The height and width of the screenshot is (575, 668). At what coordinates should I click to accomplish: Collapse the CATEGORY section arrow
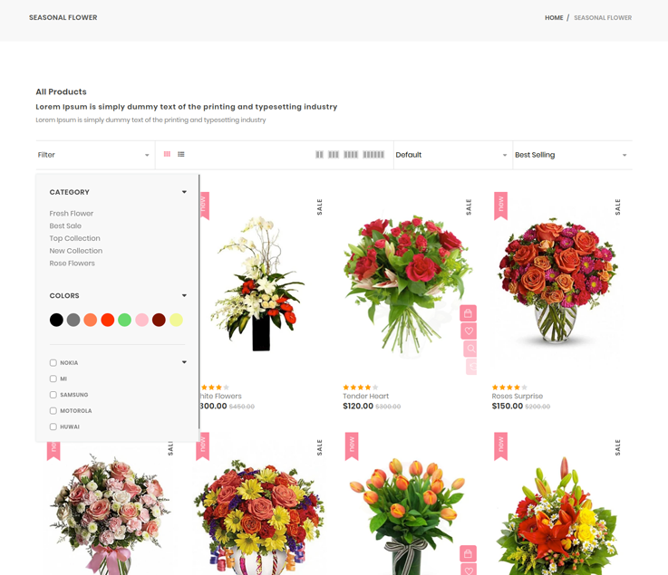[x=184, y=192]
